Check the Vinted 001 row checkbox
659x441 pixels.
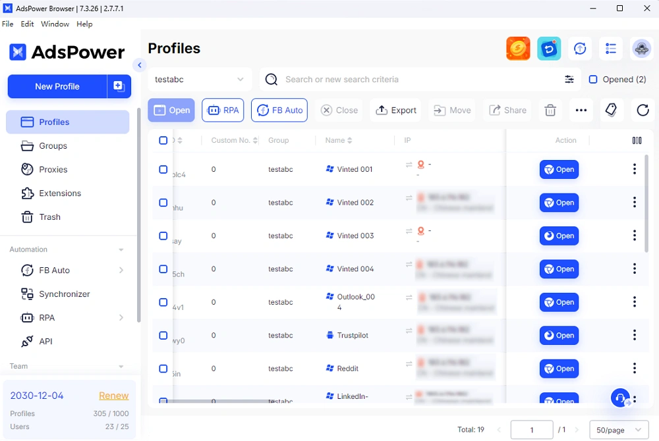click(163, 170)
